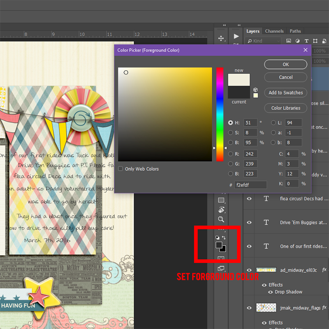Collapse the toolbar using double arrows
This screenshot has height=329, width=329.
224,25
